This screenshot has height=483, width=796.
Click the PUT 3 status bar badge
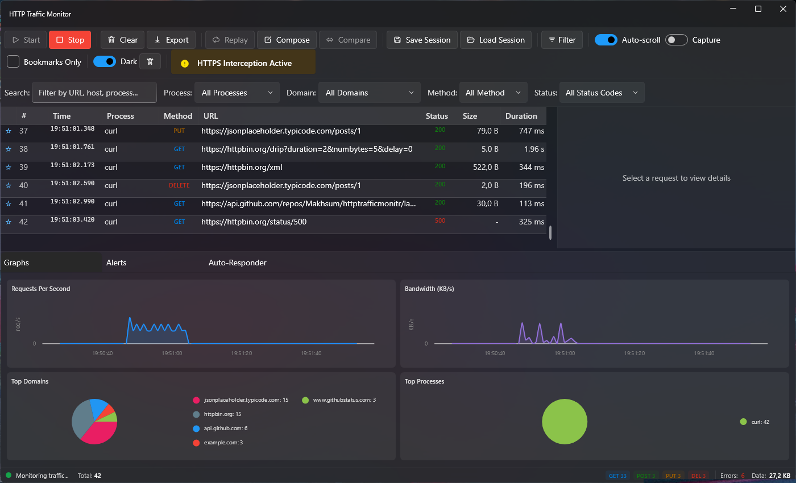pyautogui.click(x=673, y=476)
